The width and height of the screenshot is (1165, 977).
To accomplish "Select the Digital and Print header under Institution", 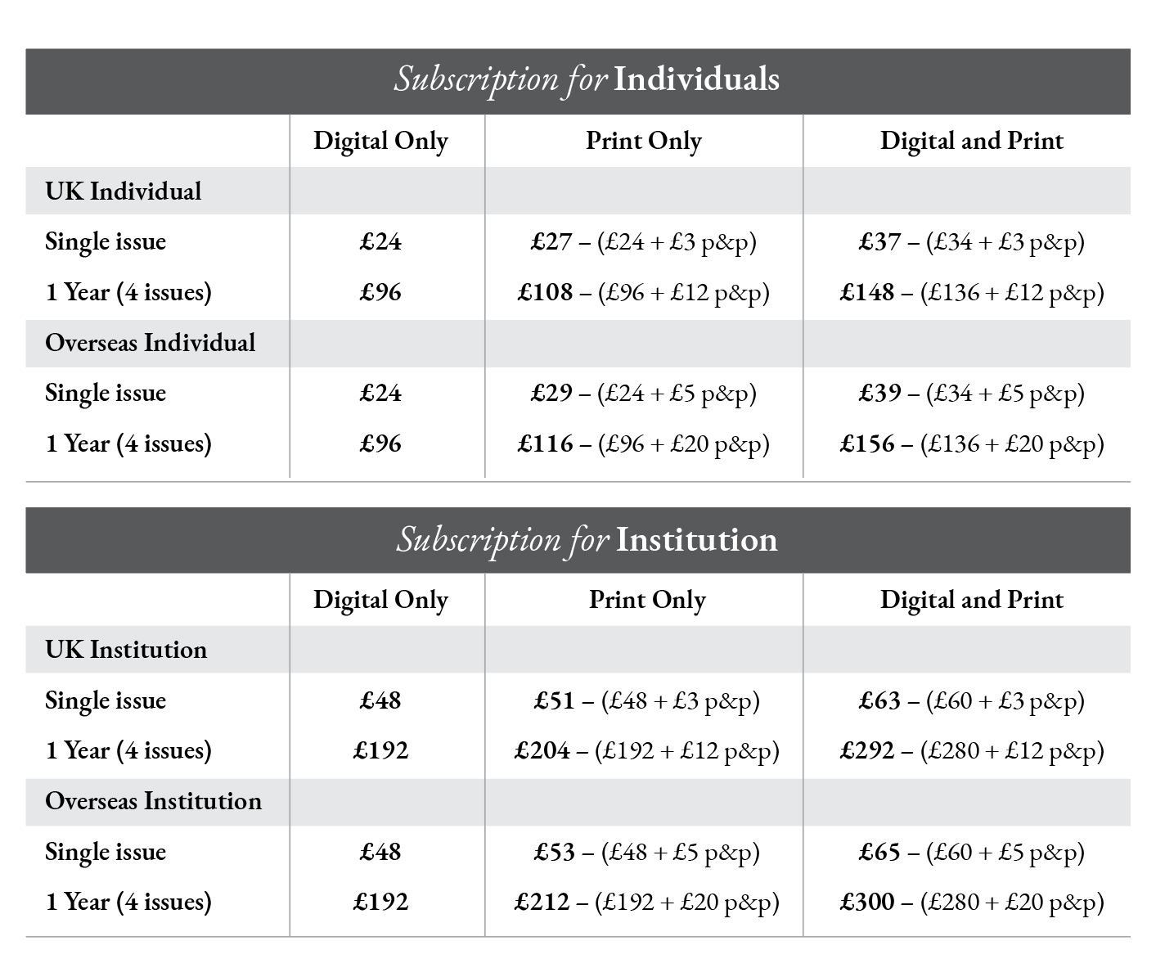I will [971, 600].
